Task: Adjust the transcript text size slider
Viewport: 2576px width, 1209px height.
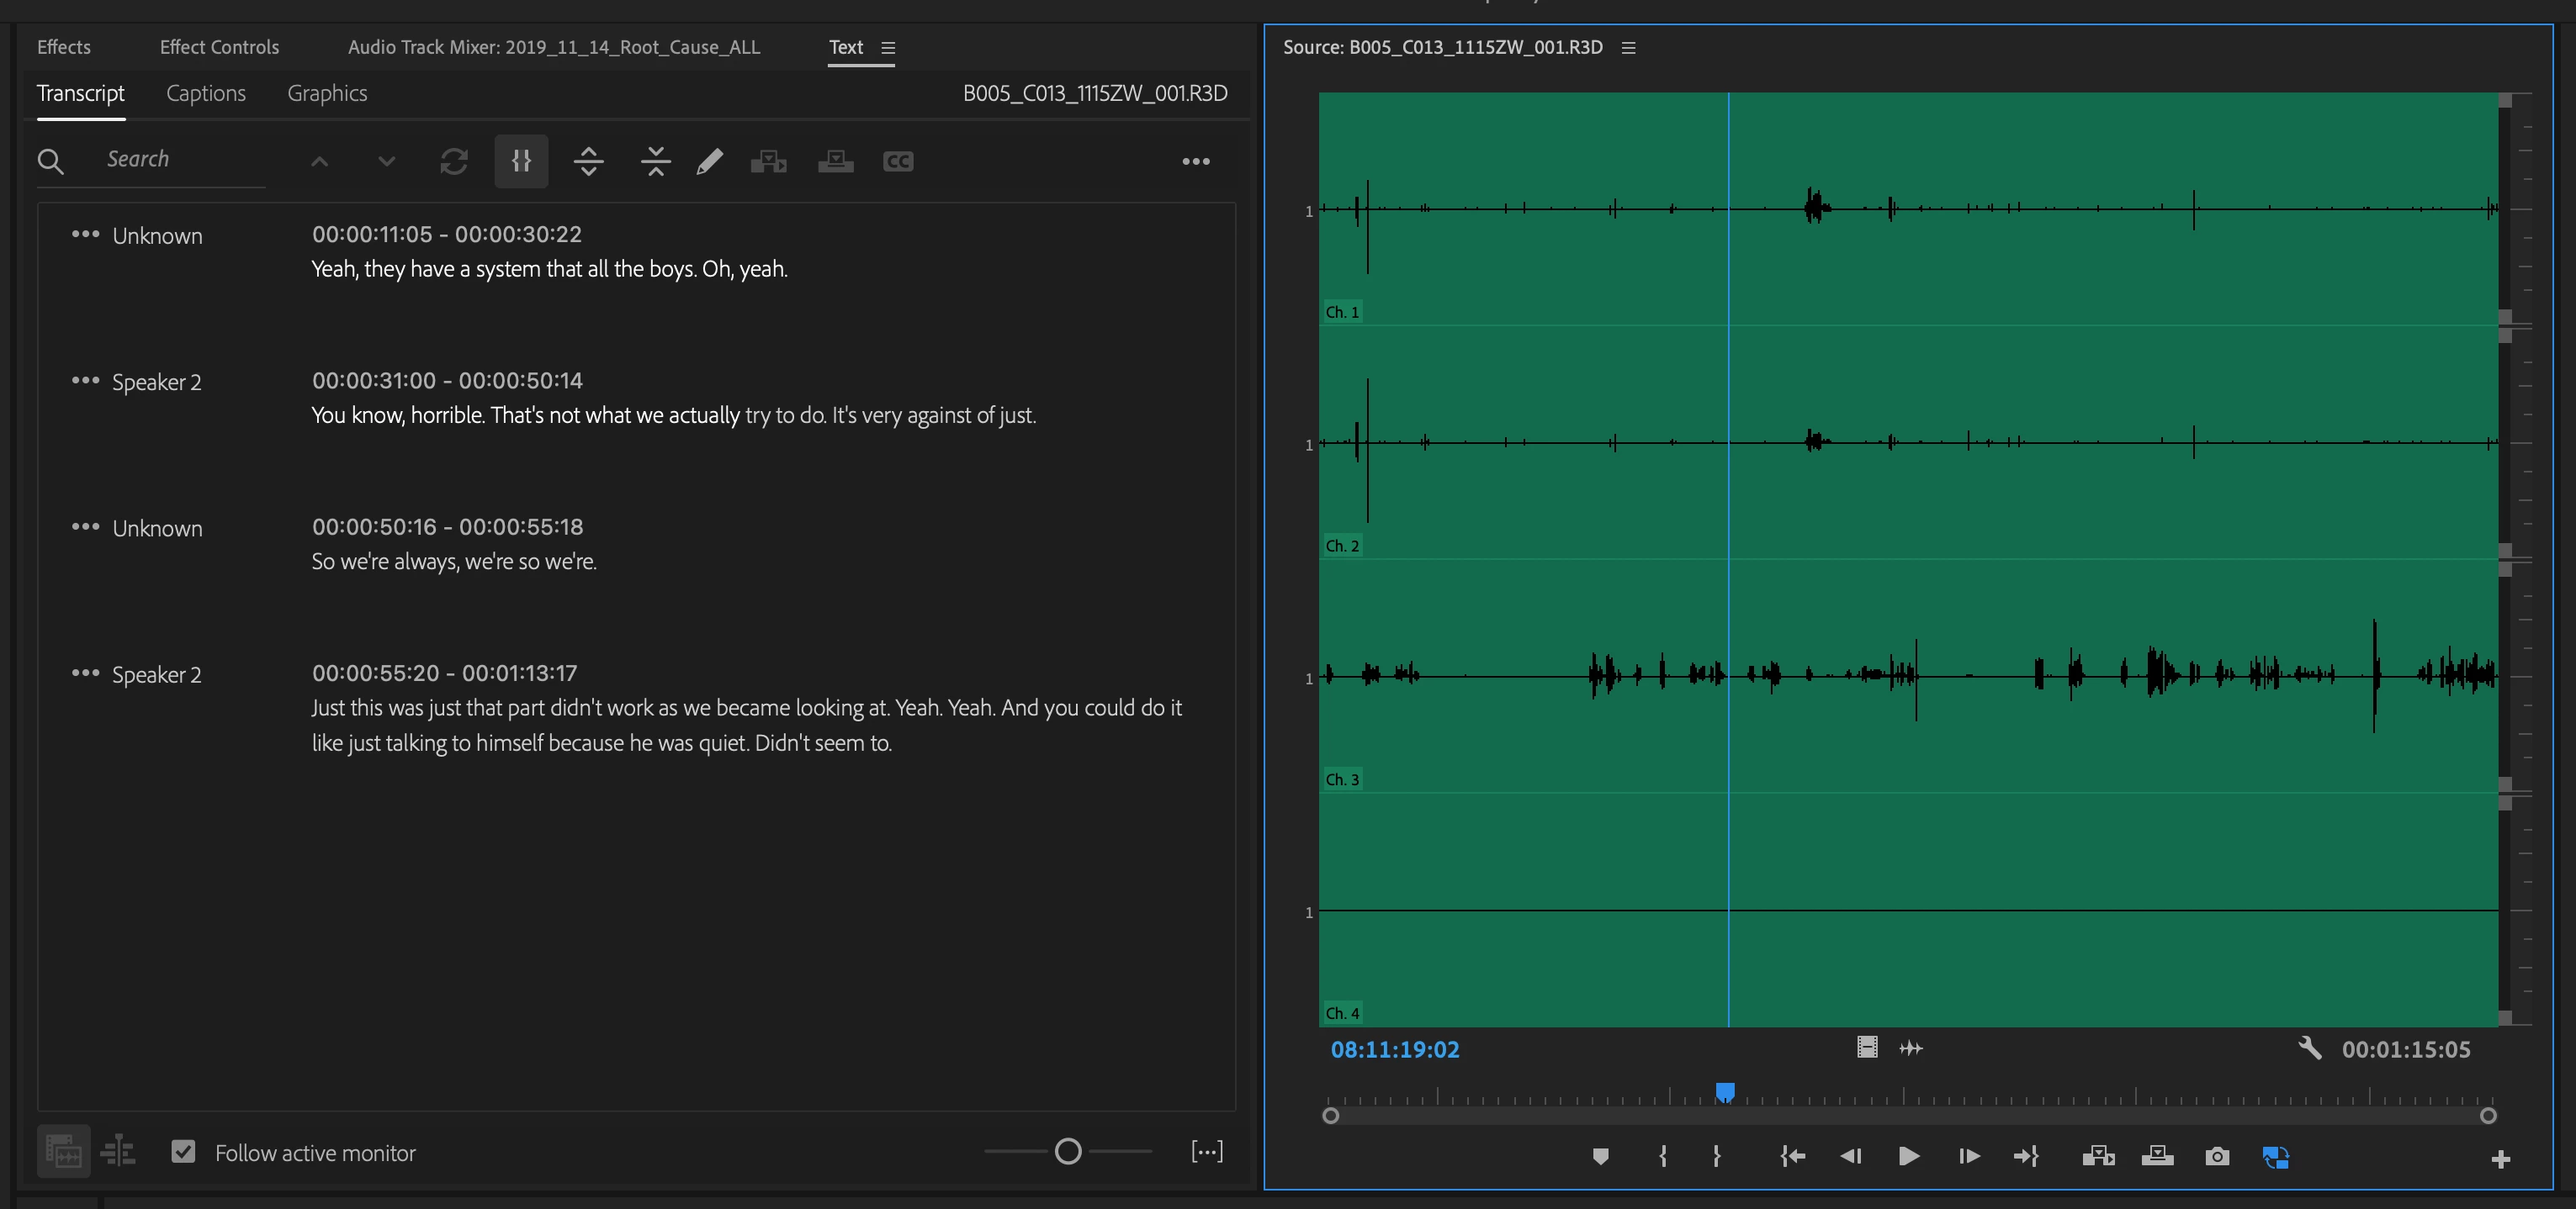Action: point(1068,1152)
